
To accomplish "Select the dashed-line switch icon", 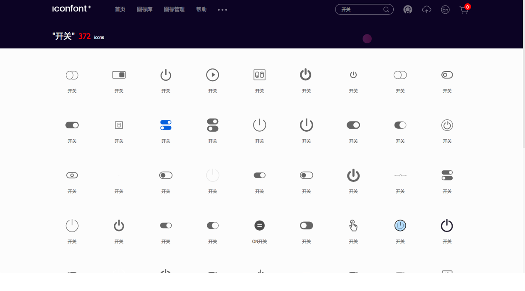I will coord(400,175).
